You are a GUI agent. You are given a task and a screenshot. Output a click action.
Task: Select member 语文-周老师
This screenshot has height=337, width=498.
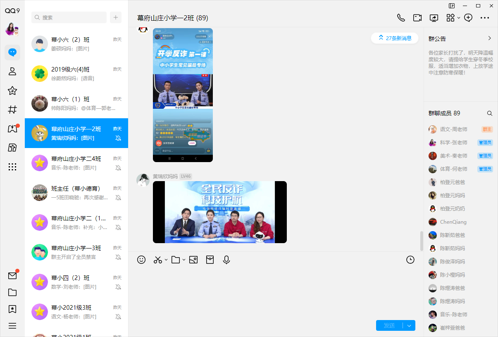(x=461, y=129)
